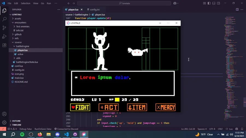This screenshot has width=246, height=138.
Task: Select the MERCY button in LOVETALE
Action: pos(166,107)
